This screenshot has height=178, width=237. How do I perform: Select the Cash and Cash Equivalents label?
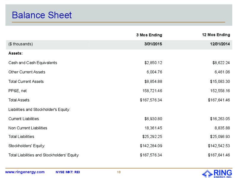33,63
